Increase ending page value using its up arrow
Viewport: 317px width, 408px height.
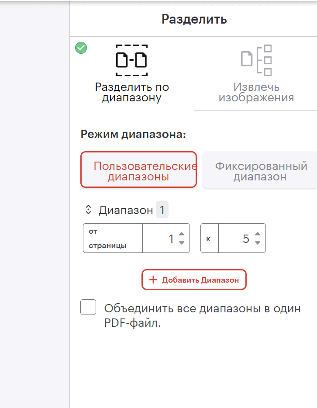[257, 233]
